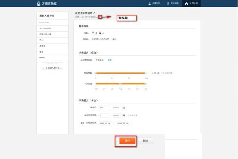This screenshot has width=238, height=159.
Task: Click the 删除 button
Action: click(145, 141)
